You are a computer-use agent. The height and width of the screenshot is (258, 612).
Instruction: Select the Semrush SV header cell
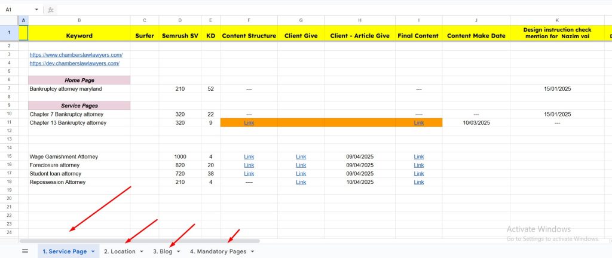coord(180,33)
